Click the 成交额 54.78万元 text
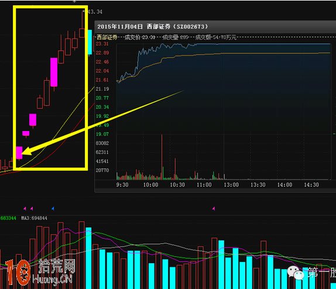 [216, 37]
